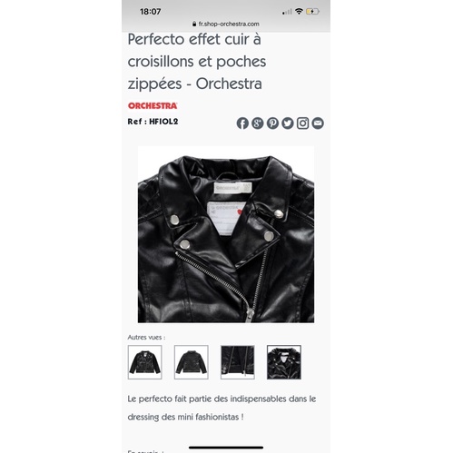Open Instagram share icon
The width and height of the screenshot is (453, 453).
click(302, 123)
